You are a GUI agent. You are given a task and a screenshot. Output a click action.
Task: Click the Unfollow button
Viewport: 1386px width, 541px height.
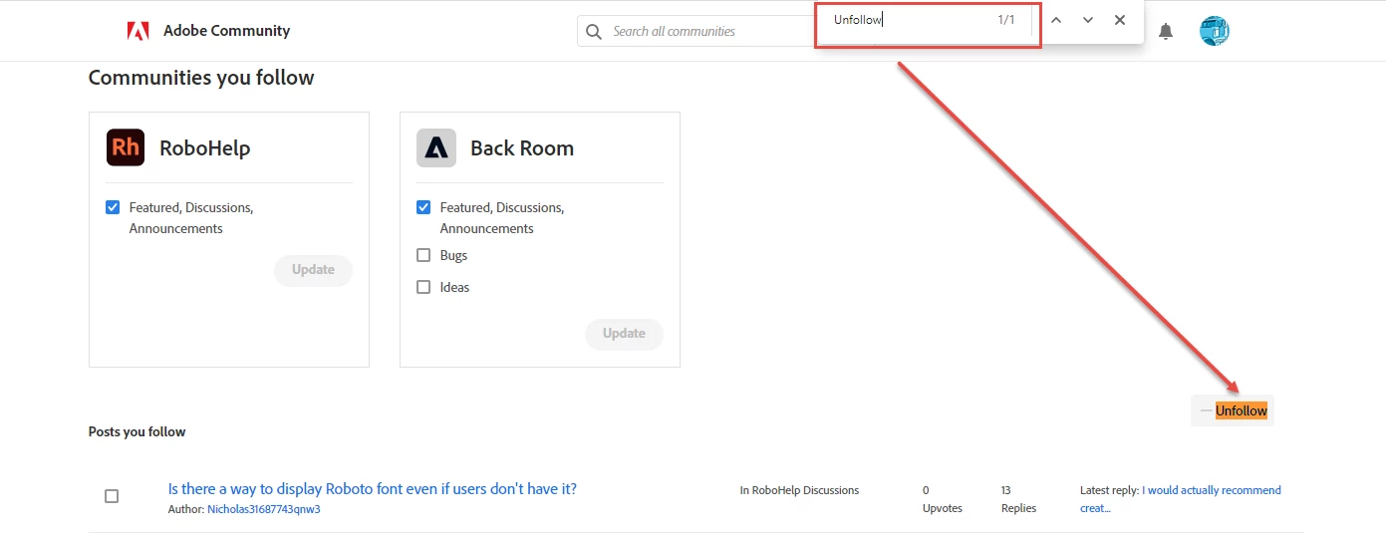[x=1233, y=410]
